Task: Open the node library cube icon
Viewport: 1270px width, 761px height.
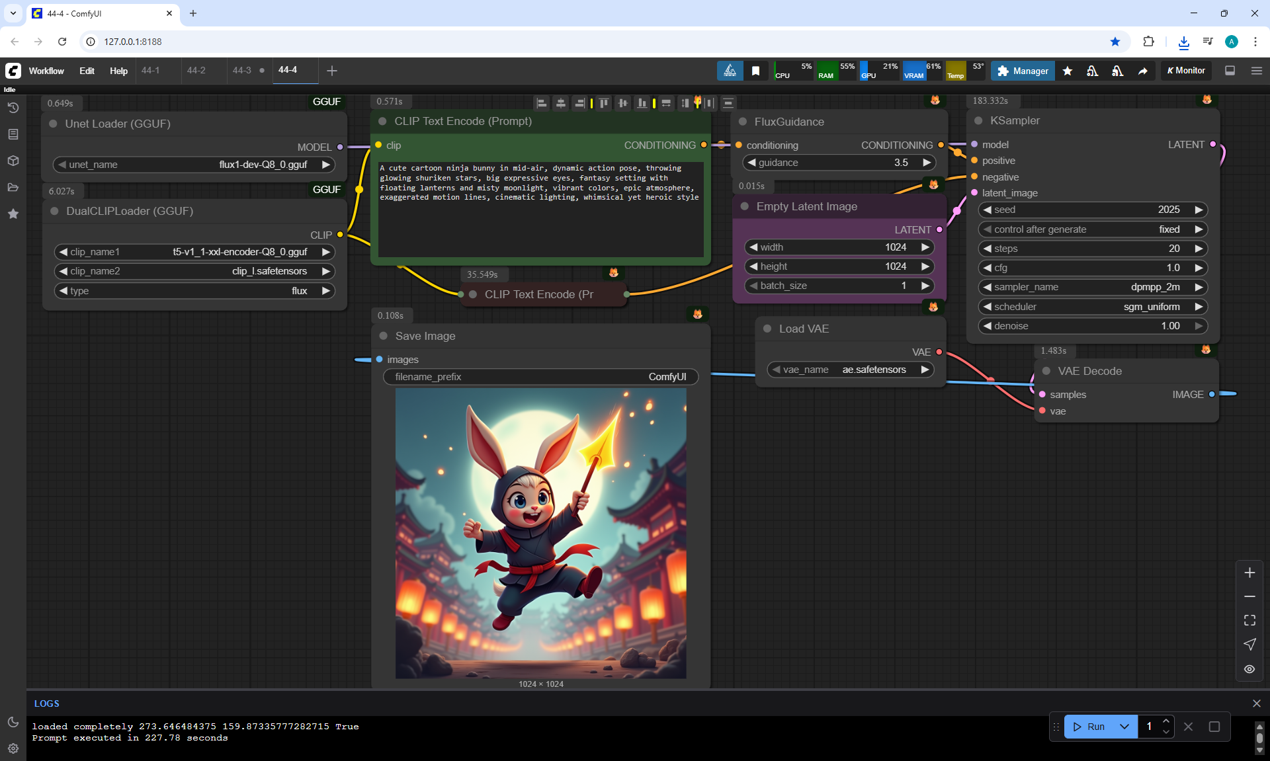Action: [x=13, y=161]
